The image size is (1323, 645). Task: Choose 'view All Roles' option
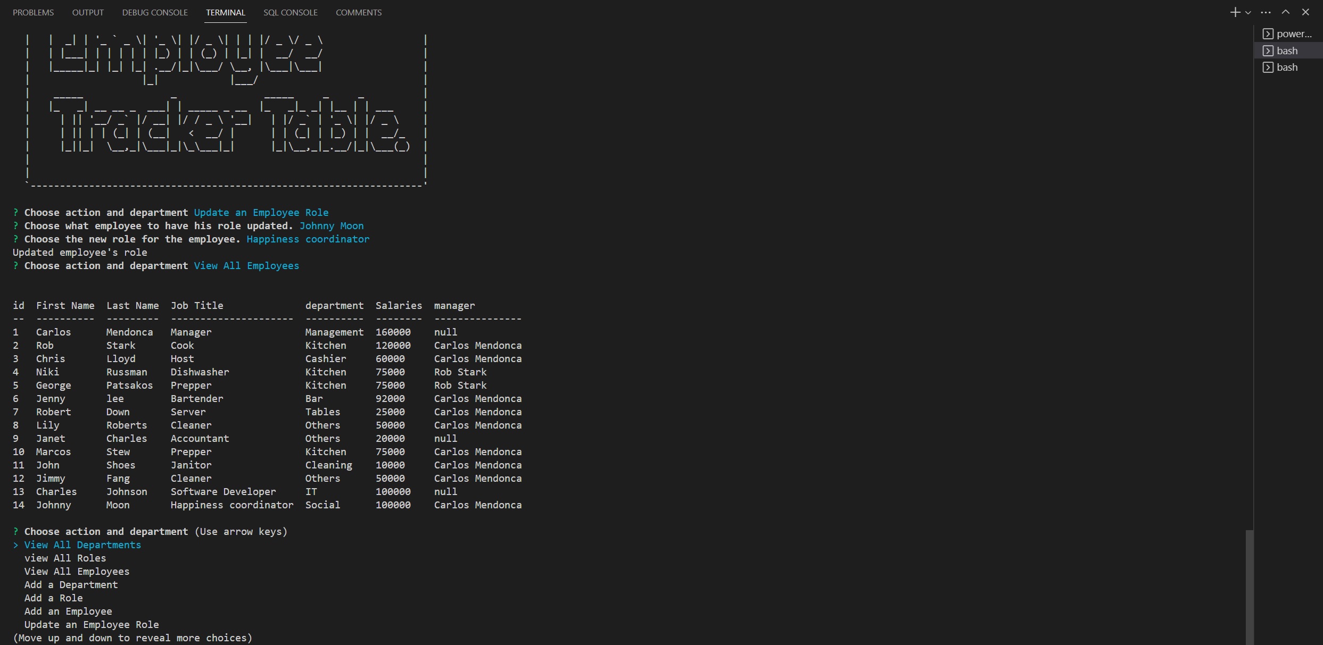65,558
